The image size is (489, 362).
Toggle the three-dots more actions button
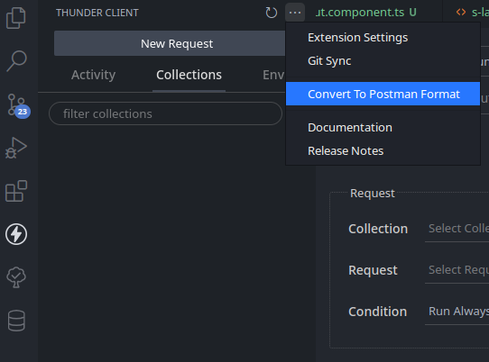click(295, 13)
